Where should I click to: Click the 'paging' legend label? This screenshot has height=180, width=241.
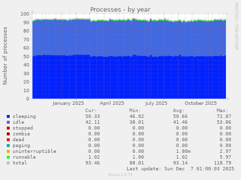click(x=21, y=146)
